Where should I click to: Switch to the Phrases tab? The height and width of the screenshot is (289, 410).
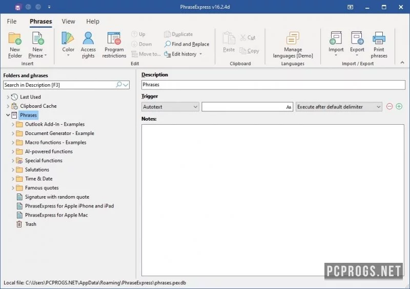coord(41,21)
